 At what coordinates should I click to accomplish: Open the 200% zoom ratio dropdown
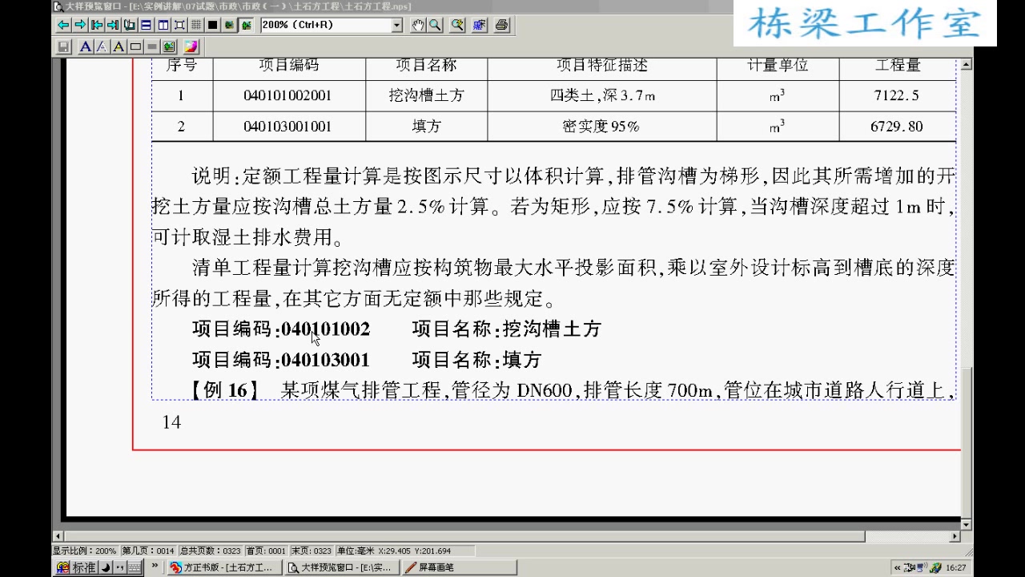[397, 25]
